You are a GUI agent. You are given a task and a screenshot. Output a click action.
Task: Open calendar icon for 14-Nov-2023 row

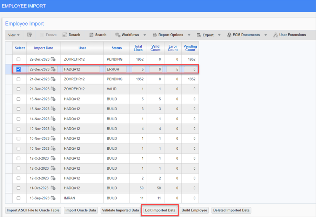click(x=53, y=119)
